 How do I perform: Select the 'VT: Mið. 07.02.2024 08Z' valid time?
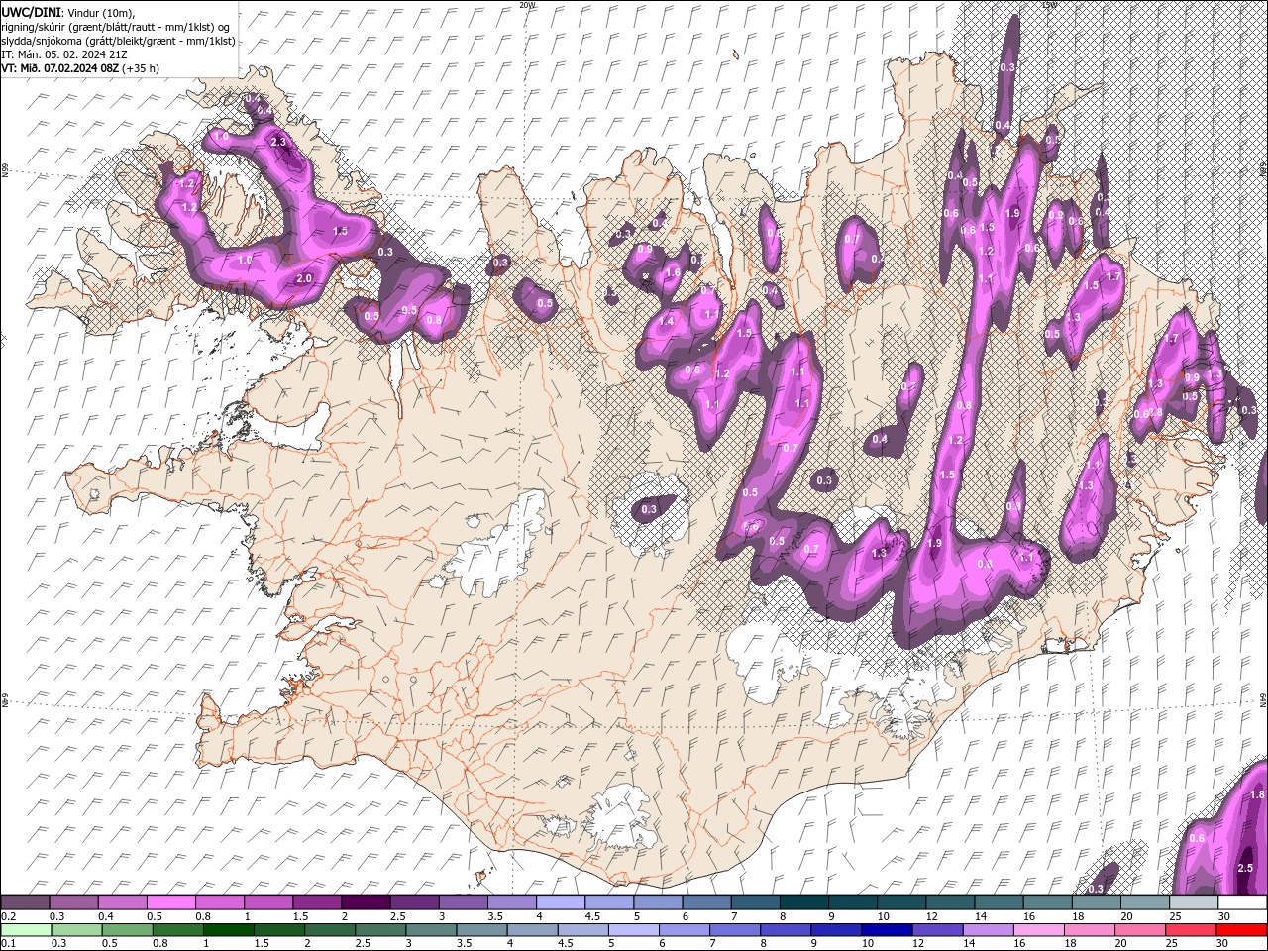point(59,68)
